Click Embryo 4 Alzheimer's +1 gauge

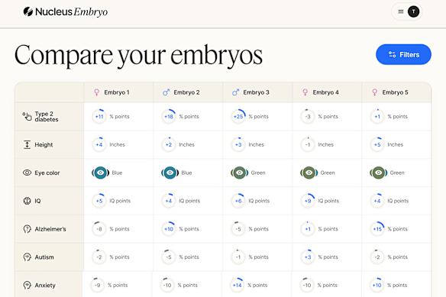point(308,229)
